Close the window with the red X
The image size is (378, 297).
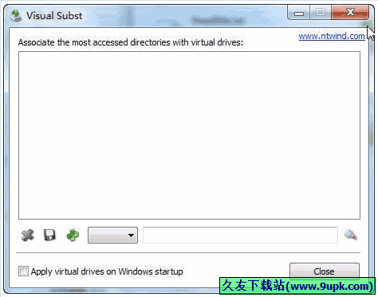pos(350,12)
